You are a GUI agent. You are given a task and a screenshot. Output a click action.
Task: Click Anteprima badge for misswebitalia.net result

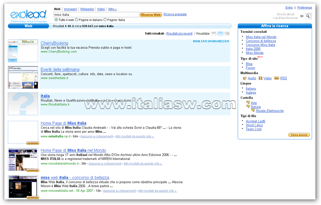pyautogui.click(x=33, y=197)
